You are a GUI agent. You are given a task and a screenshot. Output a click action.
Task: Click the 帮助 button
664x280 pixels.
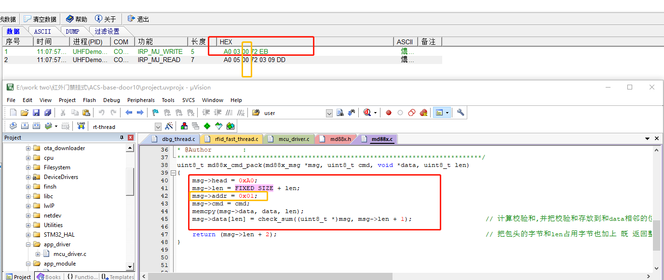tap(77, 19)
